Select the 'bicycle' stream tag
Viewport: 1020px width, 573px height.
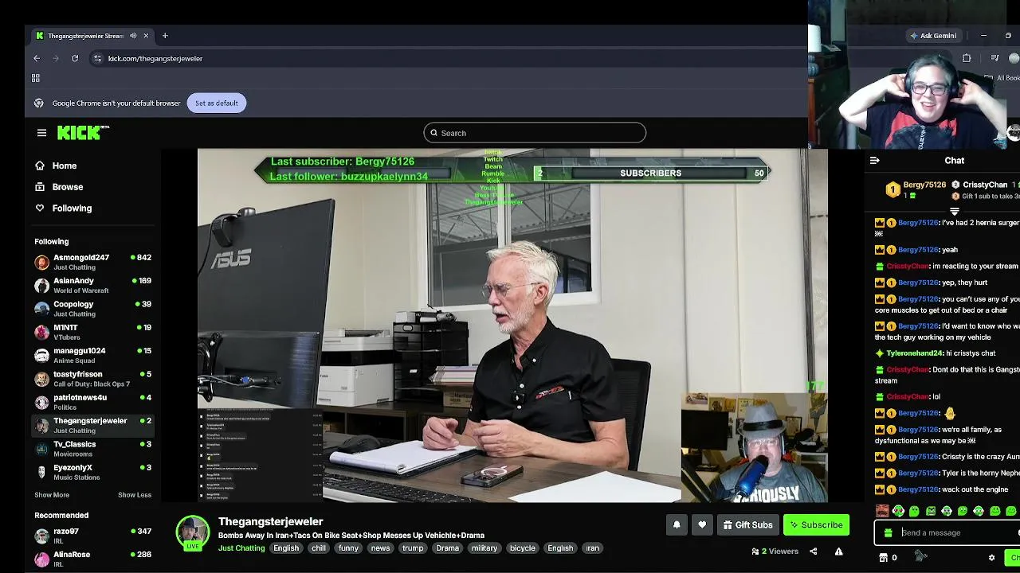pyautogui.click(x=523, y=548)
